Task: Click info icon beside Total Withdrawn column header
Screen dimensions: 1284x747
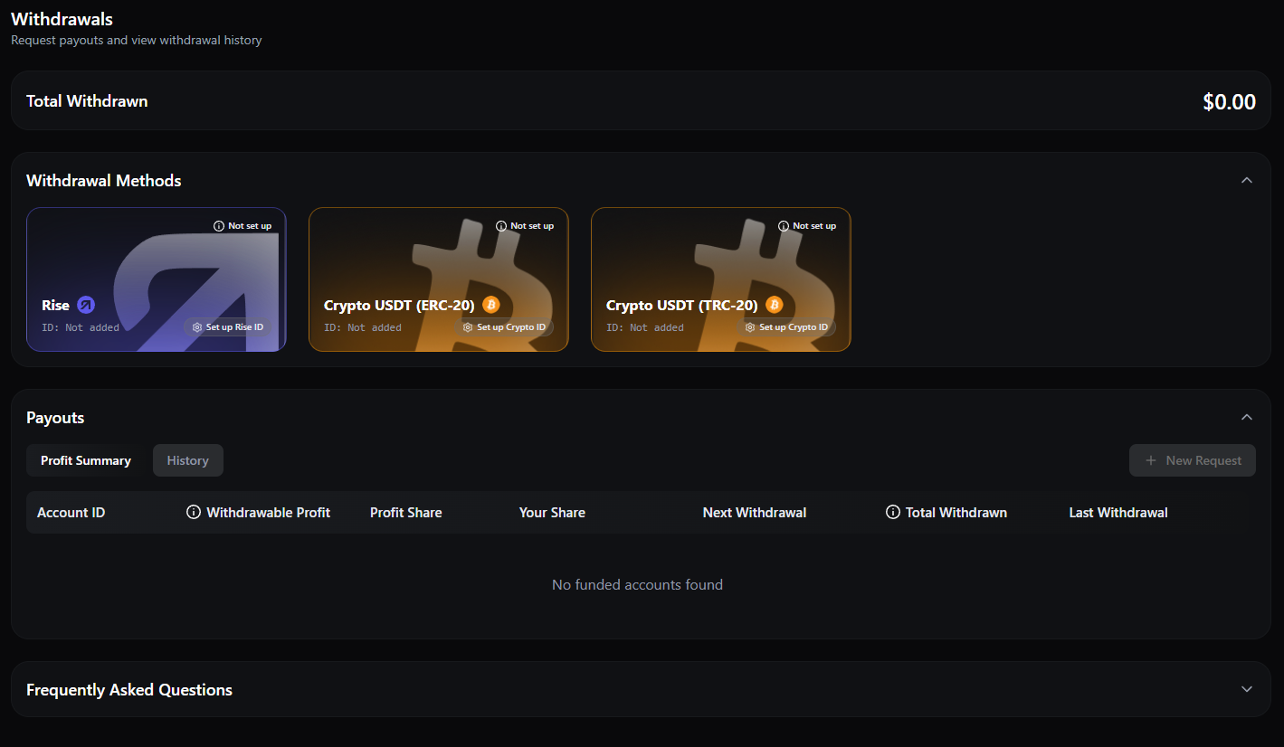Action: coord(892,513)
